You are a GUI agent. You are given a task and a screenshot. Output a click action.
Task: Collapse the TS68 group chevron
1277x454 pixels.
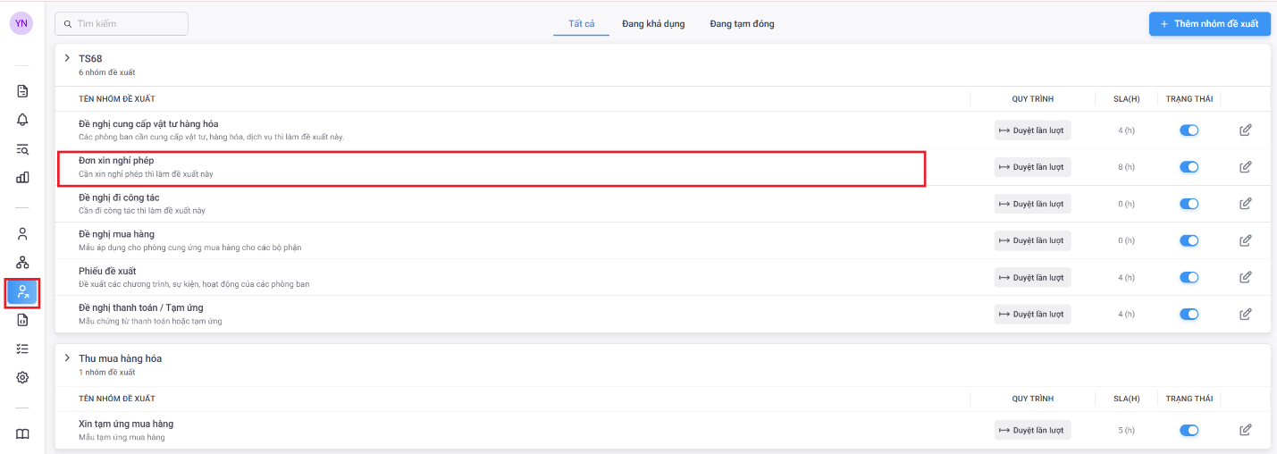tap(67, 58)
